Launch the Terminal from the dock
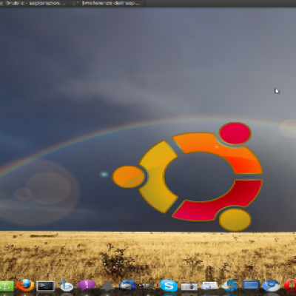296x296 pixels. [x=45, y=286]
